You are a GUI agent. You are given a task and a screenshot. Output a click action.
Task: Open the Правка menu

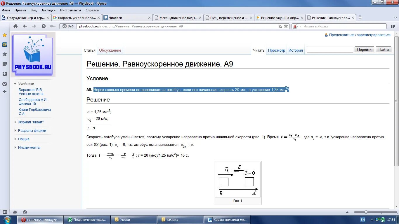click(x=20, y=10)
